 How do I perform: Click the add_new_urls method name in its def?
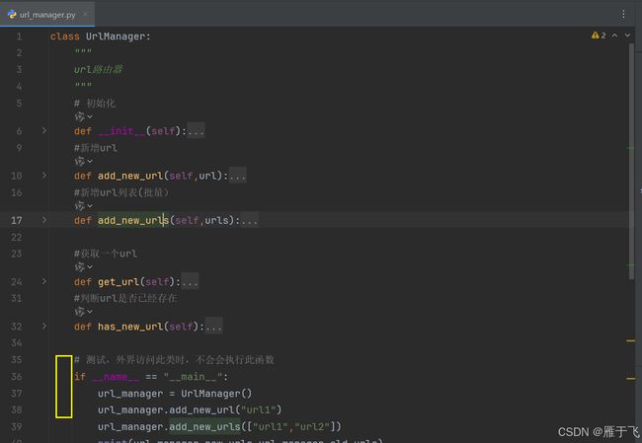[133, 220]
